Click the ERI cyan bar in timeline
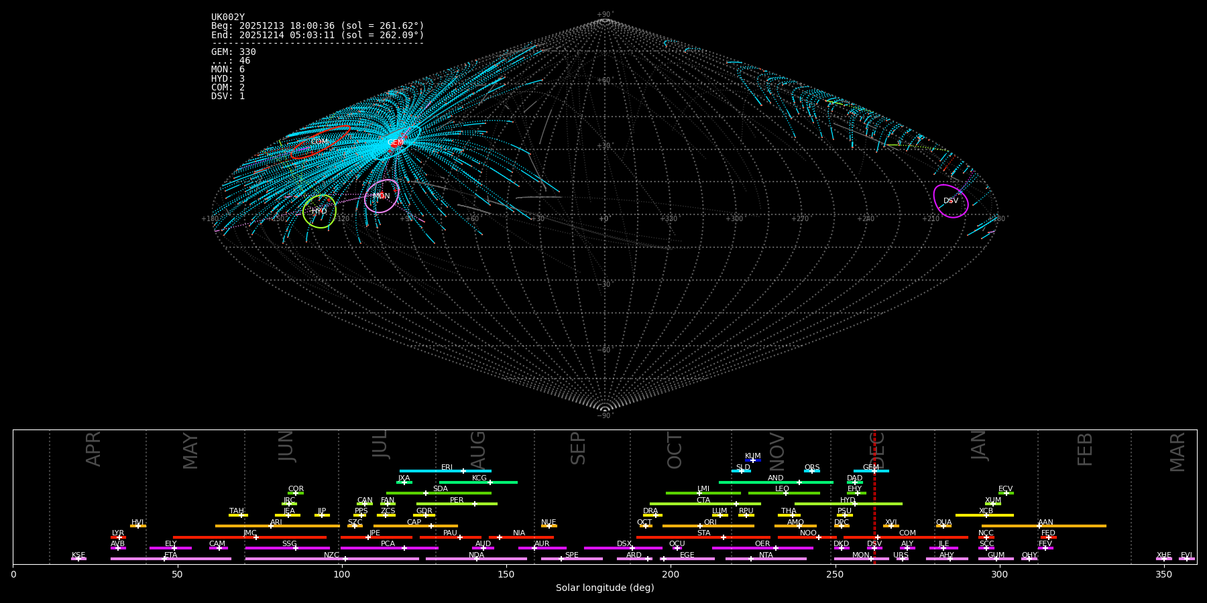 click(445, 471)
